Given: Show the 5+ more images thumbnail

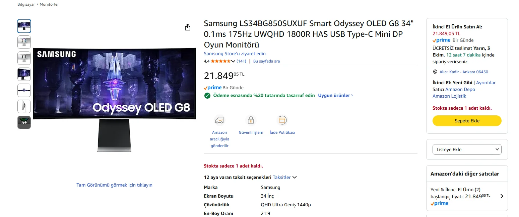Looking at the screenshot, I should pos(24,122).
